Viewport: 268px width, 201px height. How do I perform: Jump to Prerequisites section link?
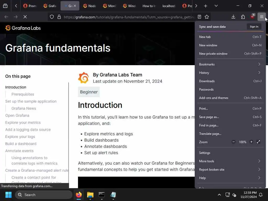(23, 94)
